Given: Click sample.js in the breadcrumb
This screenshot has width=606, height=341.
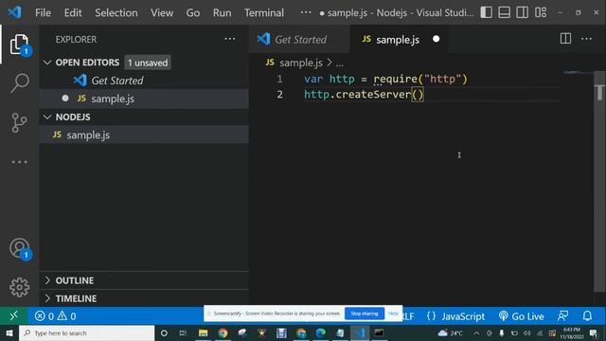Looking at the screenshot, I should (301, 63).
